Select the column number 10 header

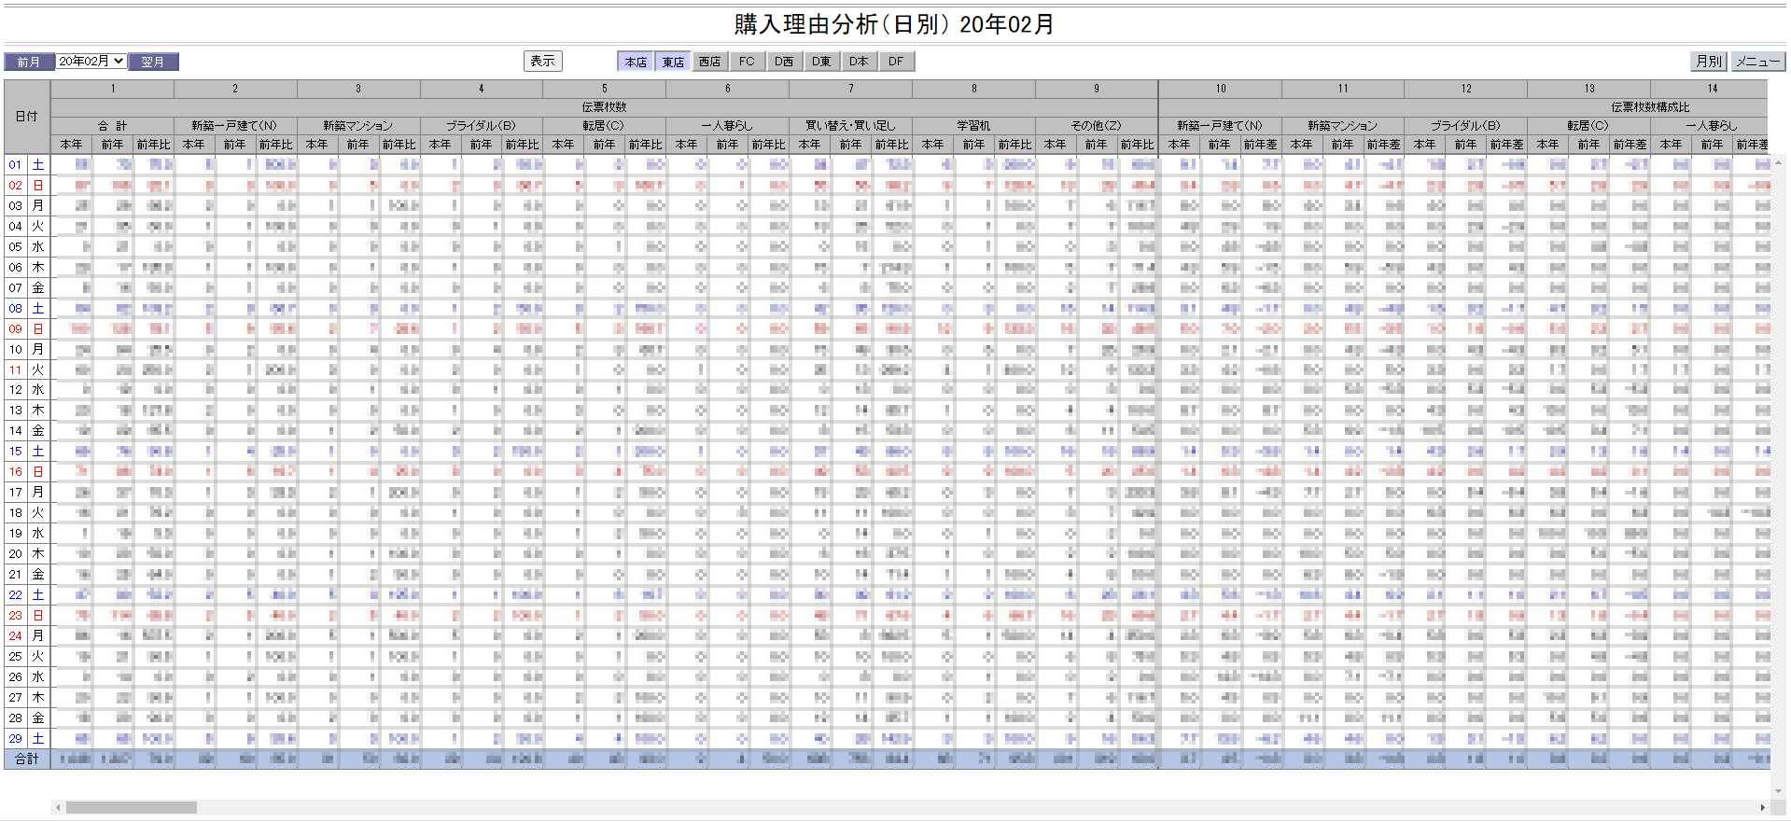(x=1220, y=89)
